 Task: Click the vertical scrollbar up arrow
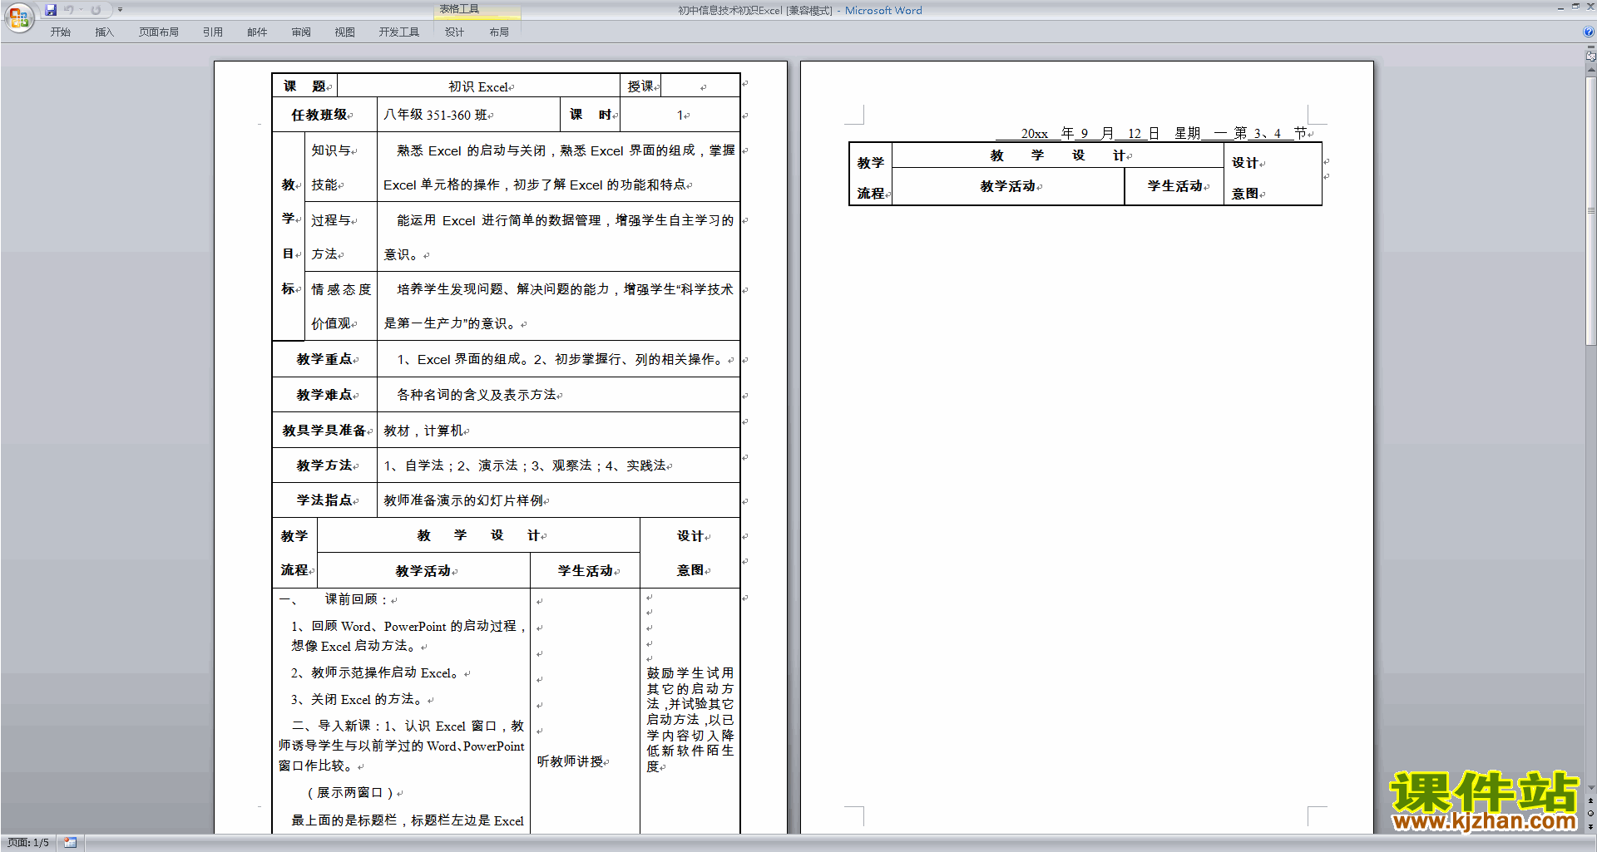1590,71
